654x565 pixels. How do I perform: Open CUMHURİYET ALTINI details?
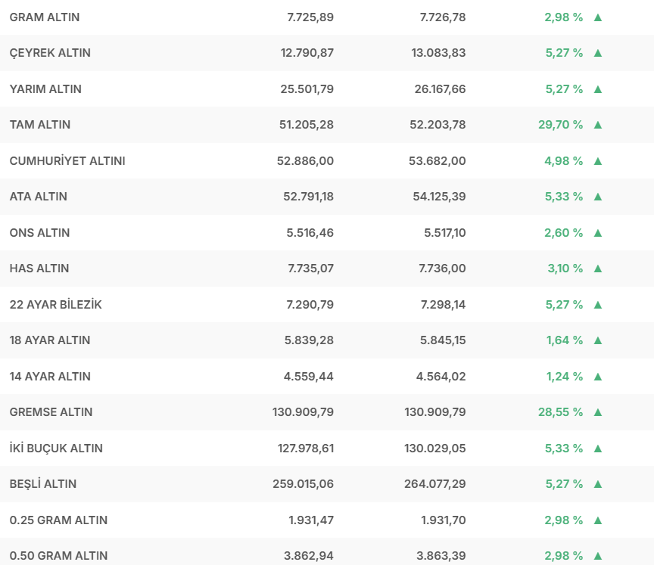tap(67, 161)
